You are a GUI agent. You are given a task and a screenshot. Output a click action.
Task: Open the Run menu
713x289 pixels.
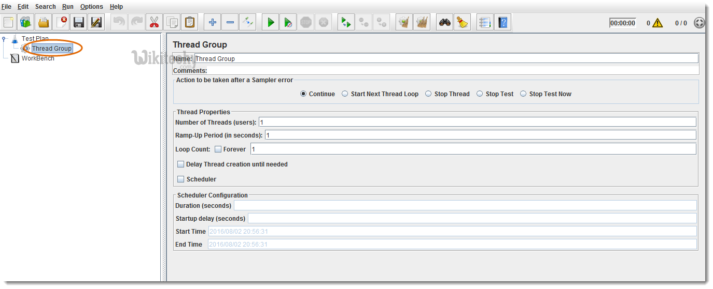pyautogui.click(x=67, y=7)
